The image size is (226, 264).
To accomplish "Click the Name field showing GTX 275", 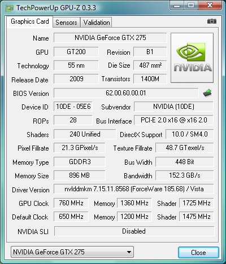I will click(x=110, y=38).
